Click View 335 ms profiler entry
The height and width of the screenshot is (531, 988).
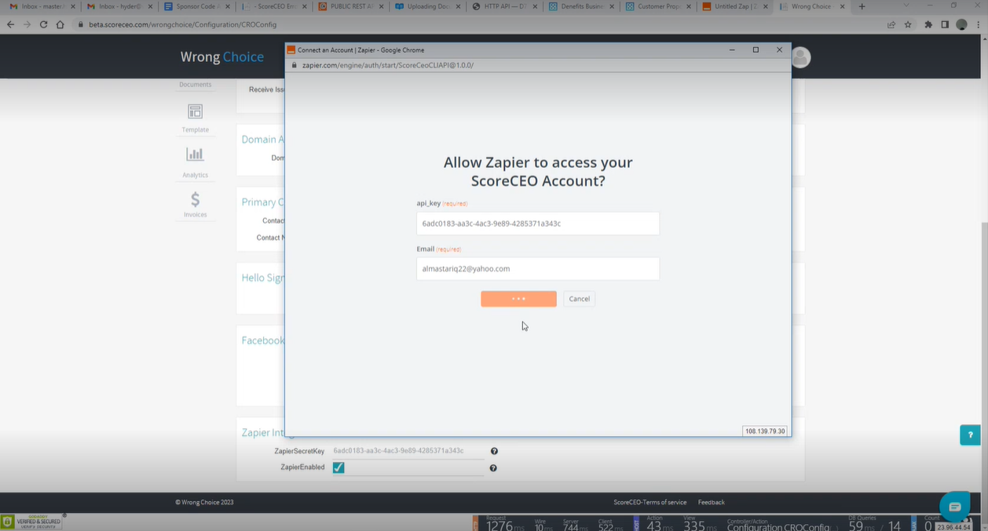pos(699,524)
